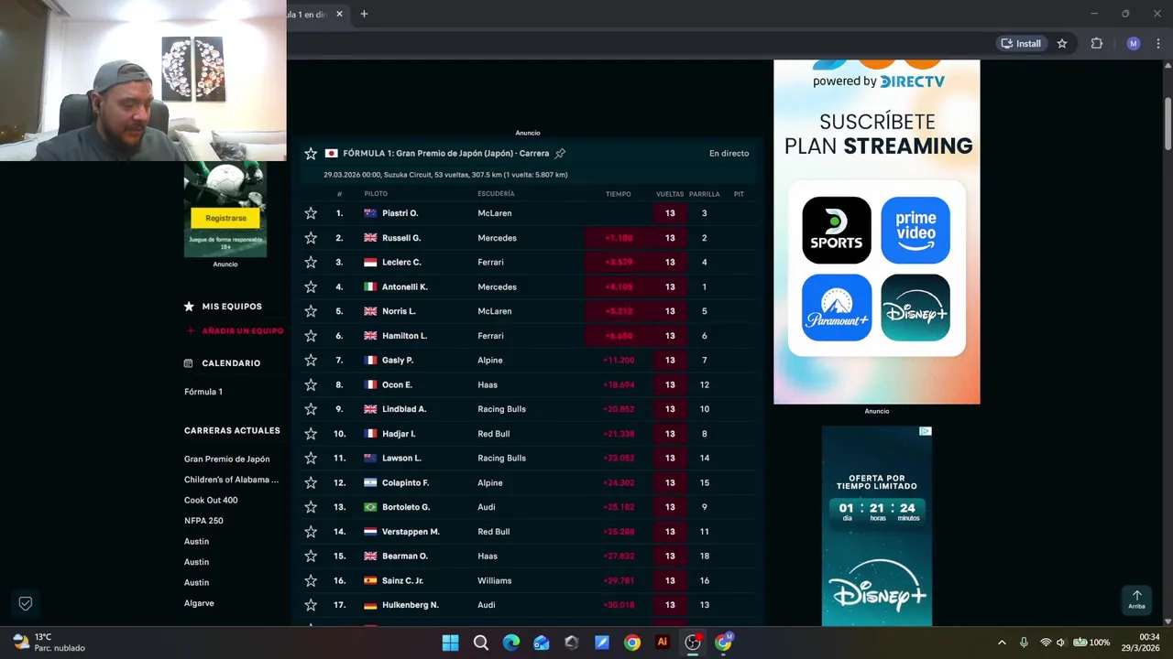This screenshot has width=1173, height=659.
Task: Star Piastri O. in the standings
Action: pos(311,213)
